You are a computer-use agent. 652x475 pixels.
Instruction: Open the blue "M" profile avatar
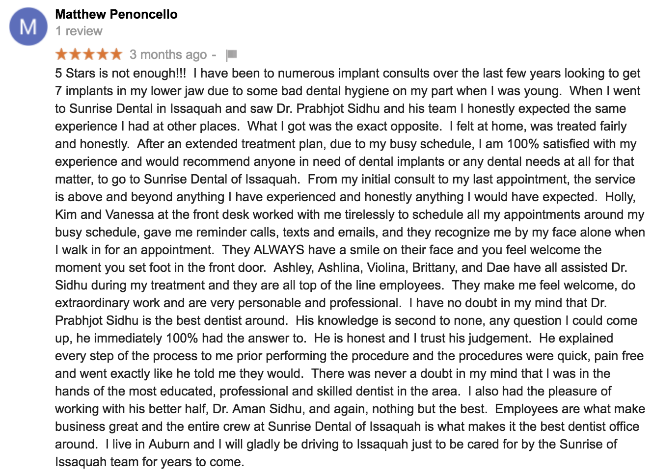pyautogui.click(x=28, y=26)
